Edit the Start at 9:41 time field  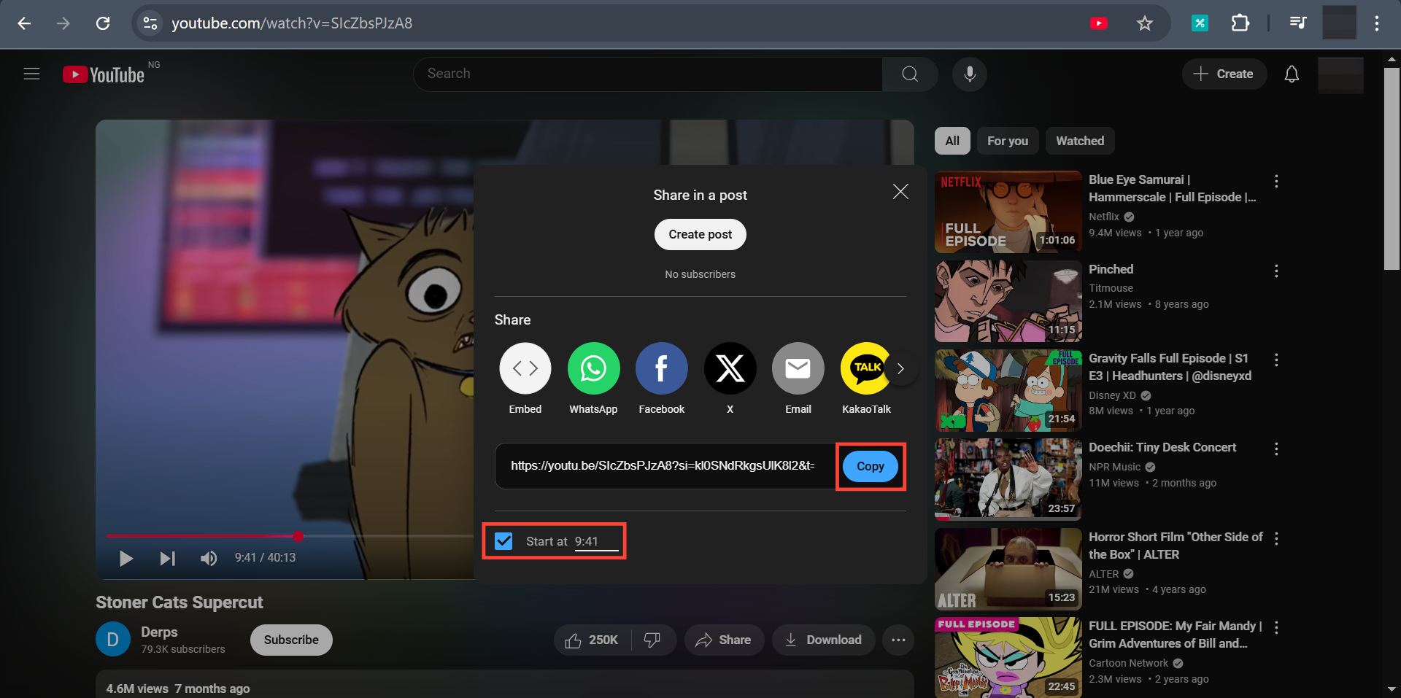tap(596, 541)
